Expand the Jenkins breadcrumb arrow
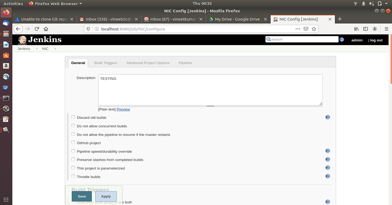This screenshot has width=392, height=205. point(37,49)
